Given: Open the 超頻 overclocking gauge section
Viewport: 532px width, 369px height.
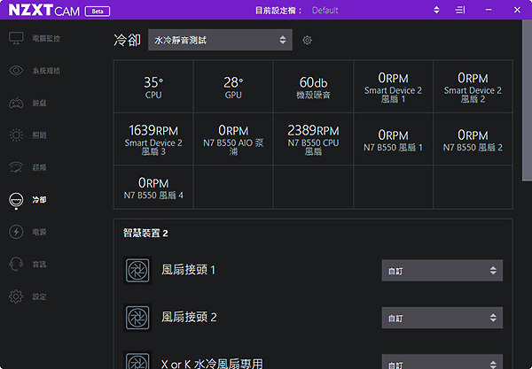Looking at the screenshot, I should click(x=27, y=167).
